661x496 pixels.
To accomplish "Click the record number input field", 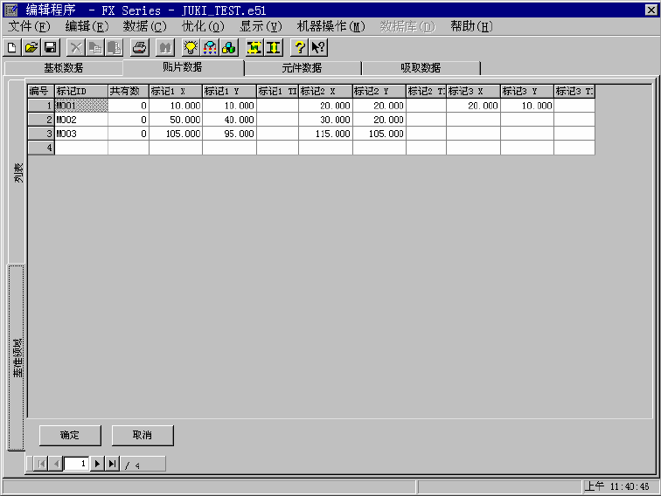I will coord(76,464).
